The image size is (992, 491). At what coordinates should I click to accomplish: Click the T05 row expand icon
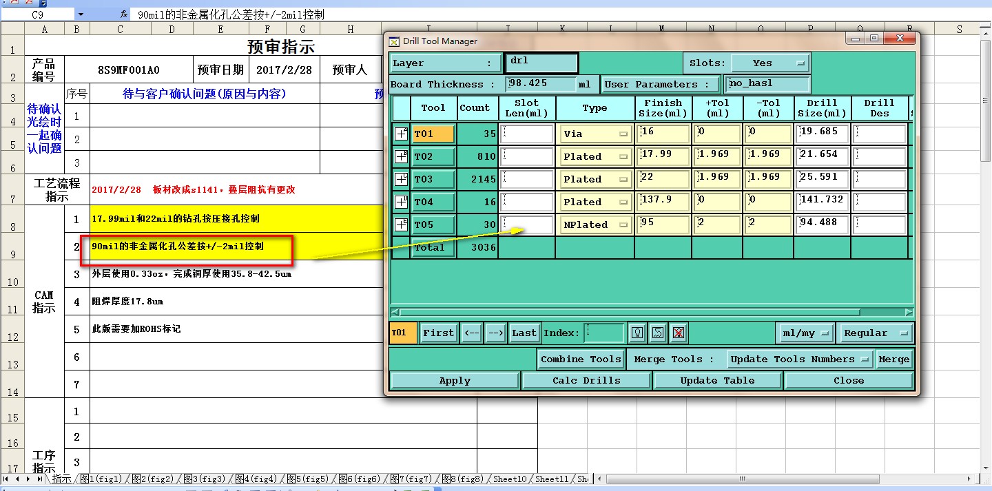[x=401, y=224]
